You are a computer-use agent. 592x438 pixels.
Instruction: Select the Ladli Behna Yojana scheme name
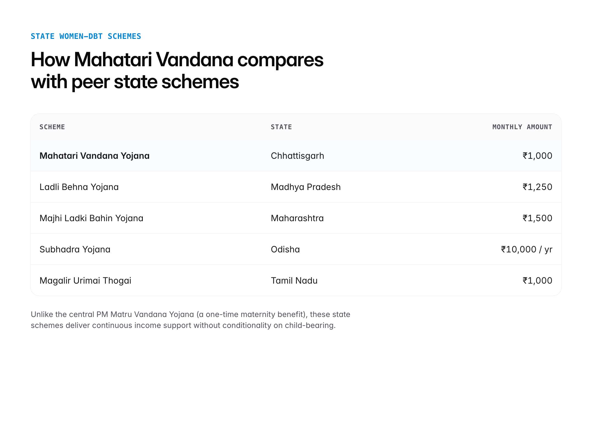pyautogui.click(x=79, y=187)
